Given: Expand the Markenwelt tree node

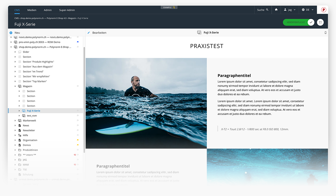Looking at the screenshot, I should click(15, 120).
